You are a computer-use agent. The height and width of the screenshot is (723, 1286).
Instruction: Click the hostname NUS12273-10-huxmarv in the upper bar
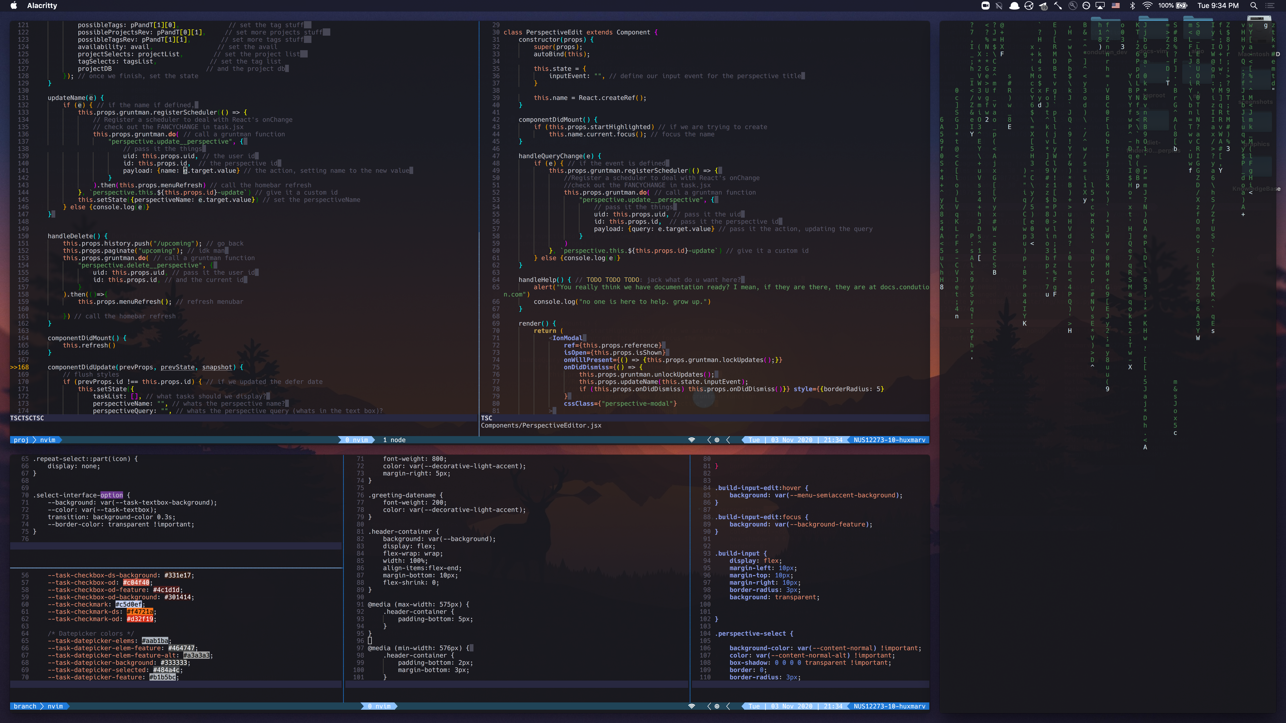889,440
